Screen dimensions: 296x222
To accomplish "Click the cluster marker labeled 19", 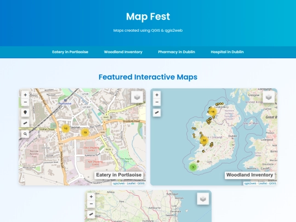I will tap(85, 133).
